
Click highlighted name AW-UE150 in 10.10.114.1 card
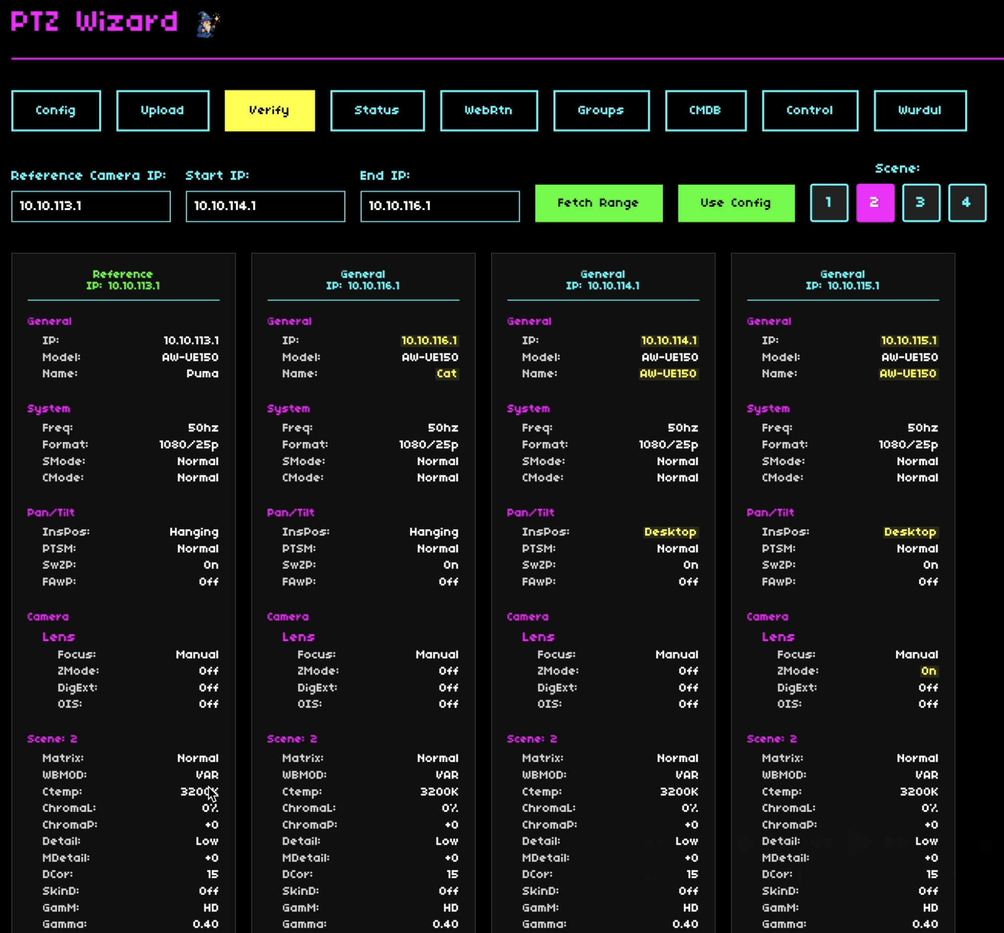click(x=668, y=373)
